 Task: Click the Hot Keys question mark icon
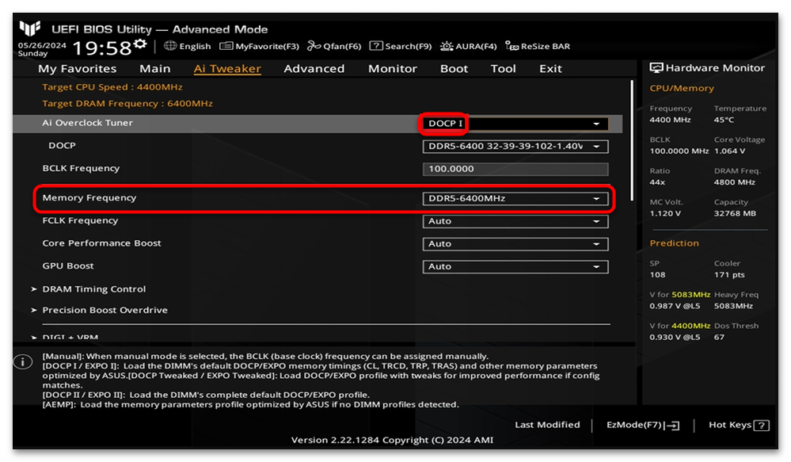(x=762, y=426)
